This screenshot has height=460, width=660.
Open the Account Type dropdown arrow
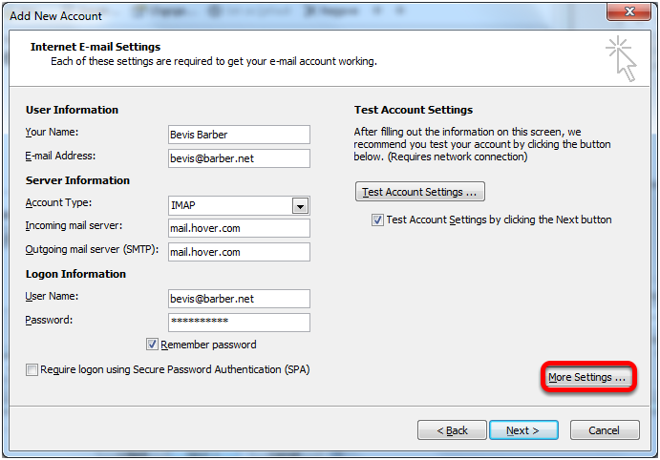click(x=300, y=206)
